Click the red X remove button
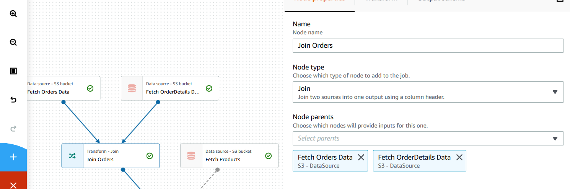This screenshot has height=189, width=570. click(x=13, y=185)
